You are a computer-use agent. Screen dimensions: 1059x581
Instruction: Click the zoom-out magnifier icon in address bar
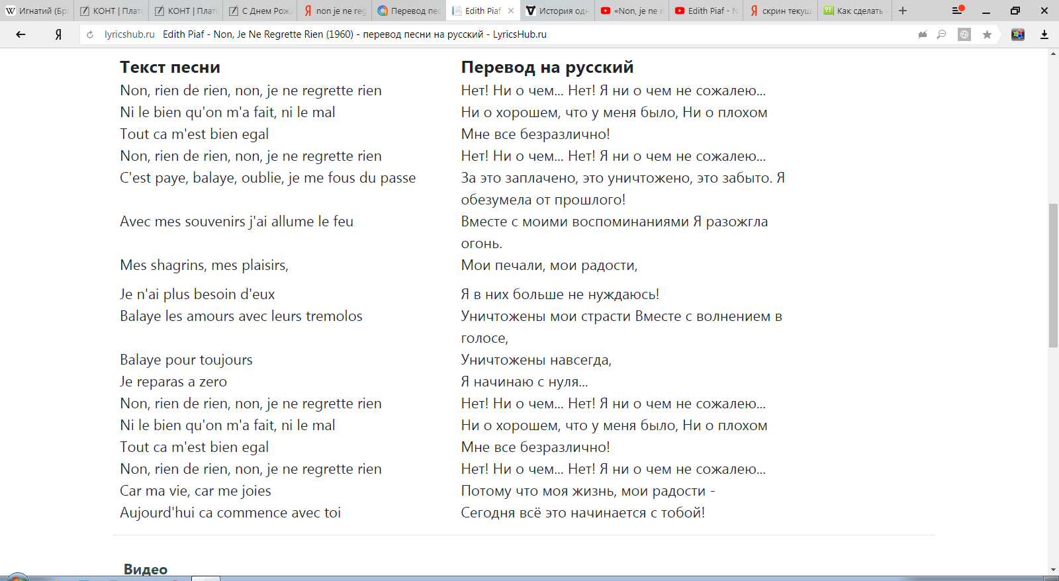coord(941,34)
